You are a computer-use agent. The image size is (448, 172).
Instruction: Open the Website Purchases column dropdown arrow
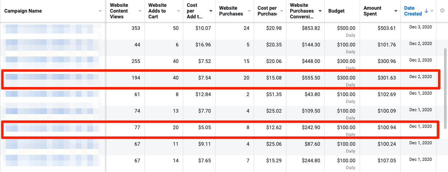(x=249, y=11)
